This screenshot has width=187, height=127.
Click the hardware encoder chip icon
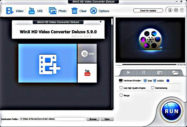121,81
